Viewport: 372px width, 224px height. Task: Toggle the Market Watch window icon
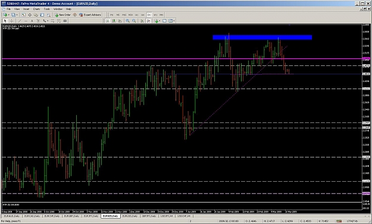23,15
